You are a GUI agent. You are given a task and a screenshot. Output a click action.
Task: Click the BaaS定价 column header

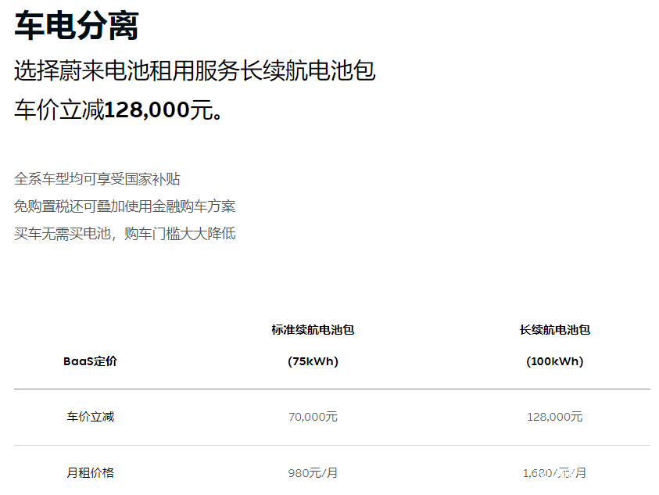coord(91,361)
